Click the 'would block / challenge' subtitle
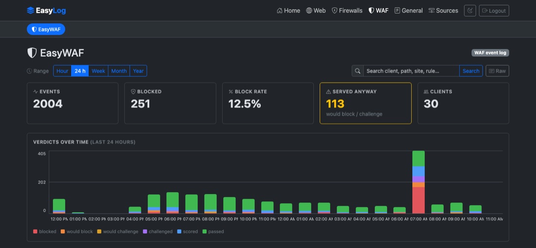The height and width of the screenshot is (248, 536). pyautogui.click(x=354, y=114)
